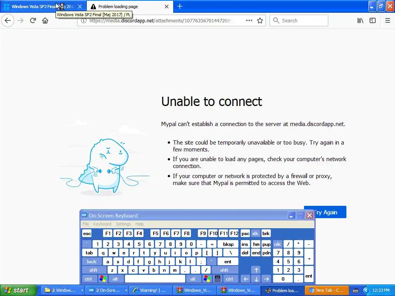The height and width of the screenshot is (296, 395).
Task: Open the Library bookshelf icon
Action: pos(360,21)
